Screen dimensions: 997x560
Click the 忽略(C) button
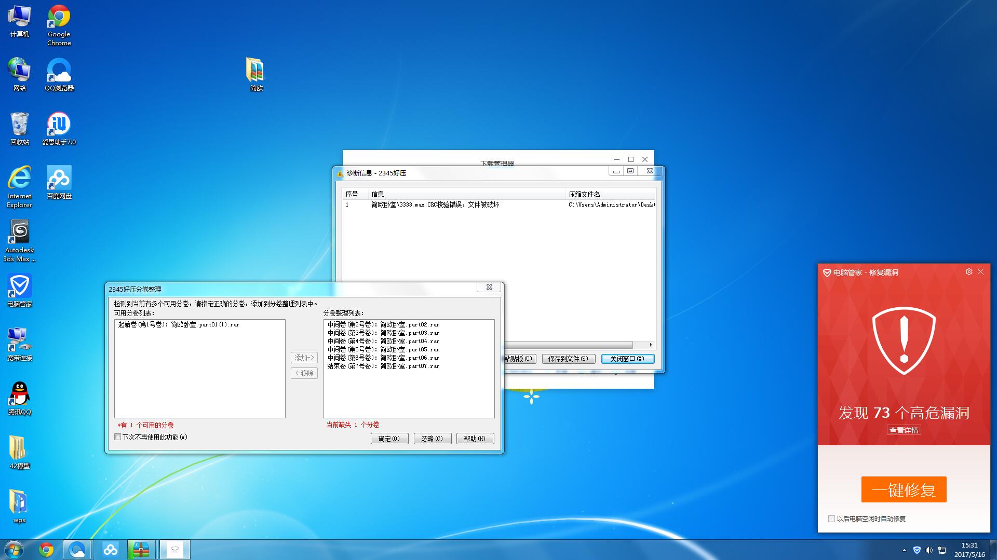(433, 439)
